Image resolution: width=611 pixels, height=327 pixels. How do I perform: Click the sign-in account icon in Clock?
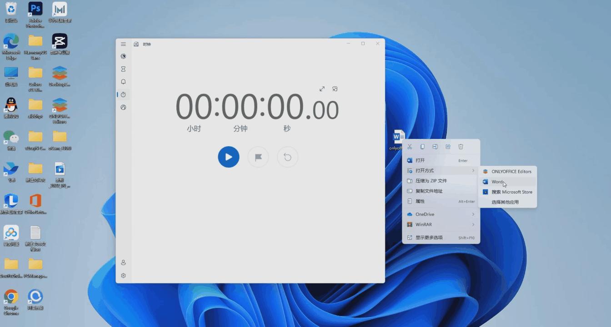click(x=123, y=263)
